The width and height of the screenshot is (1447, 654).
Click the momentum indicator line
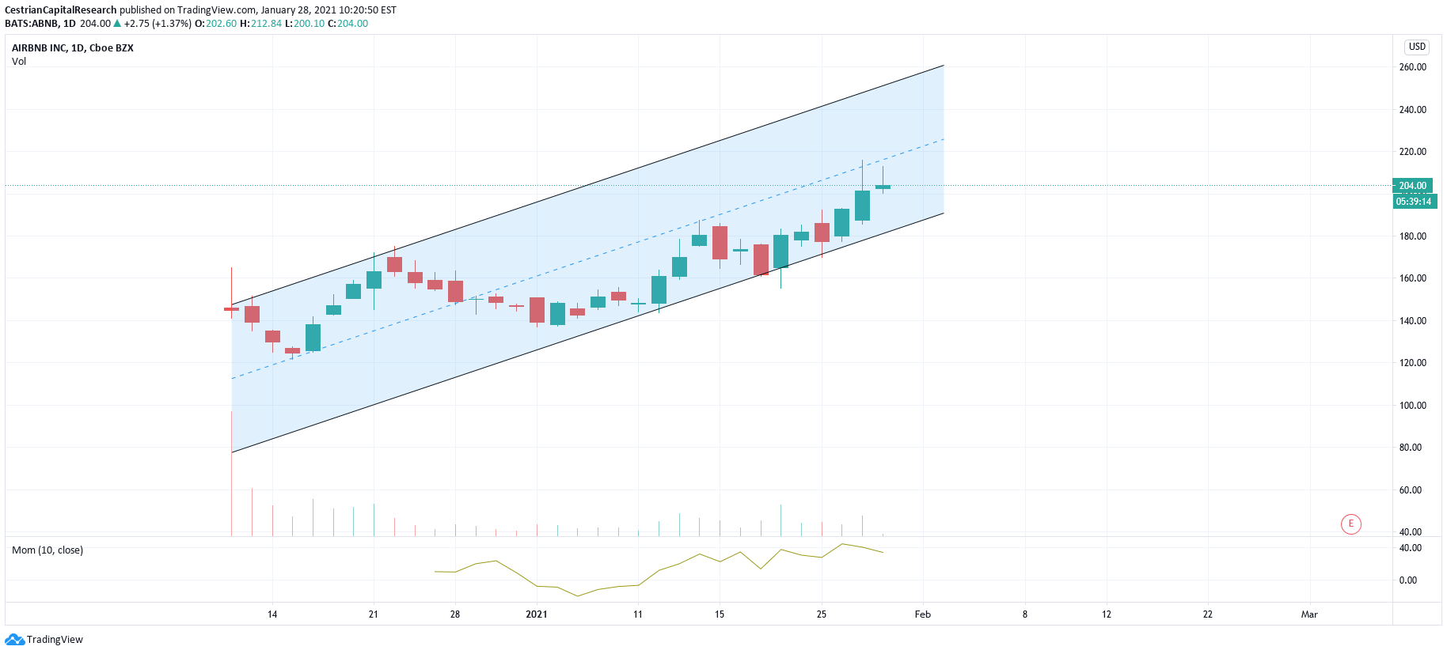click(659, 570)
